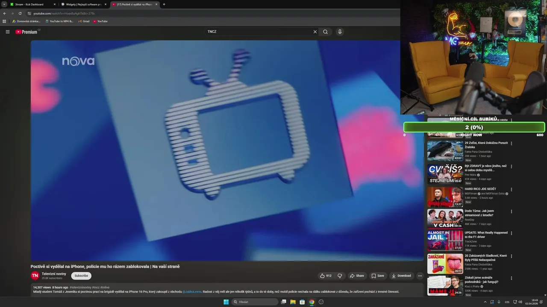Open the tab search dropdown arrow
547x307 pixels.
(x=4, y=4)
